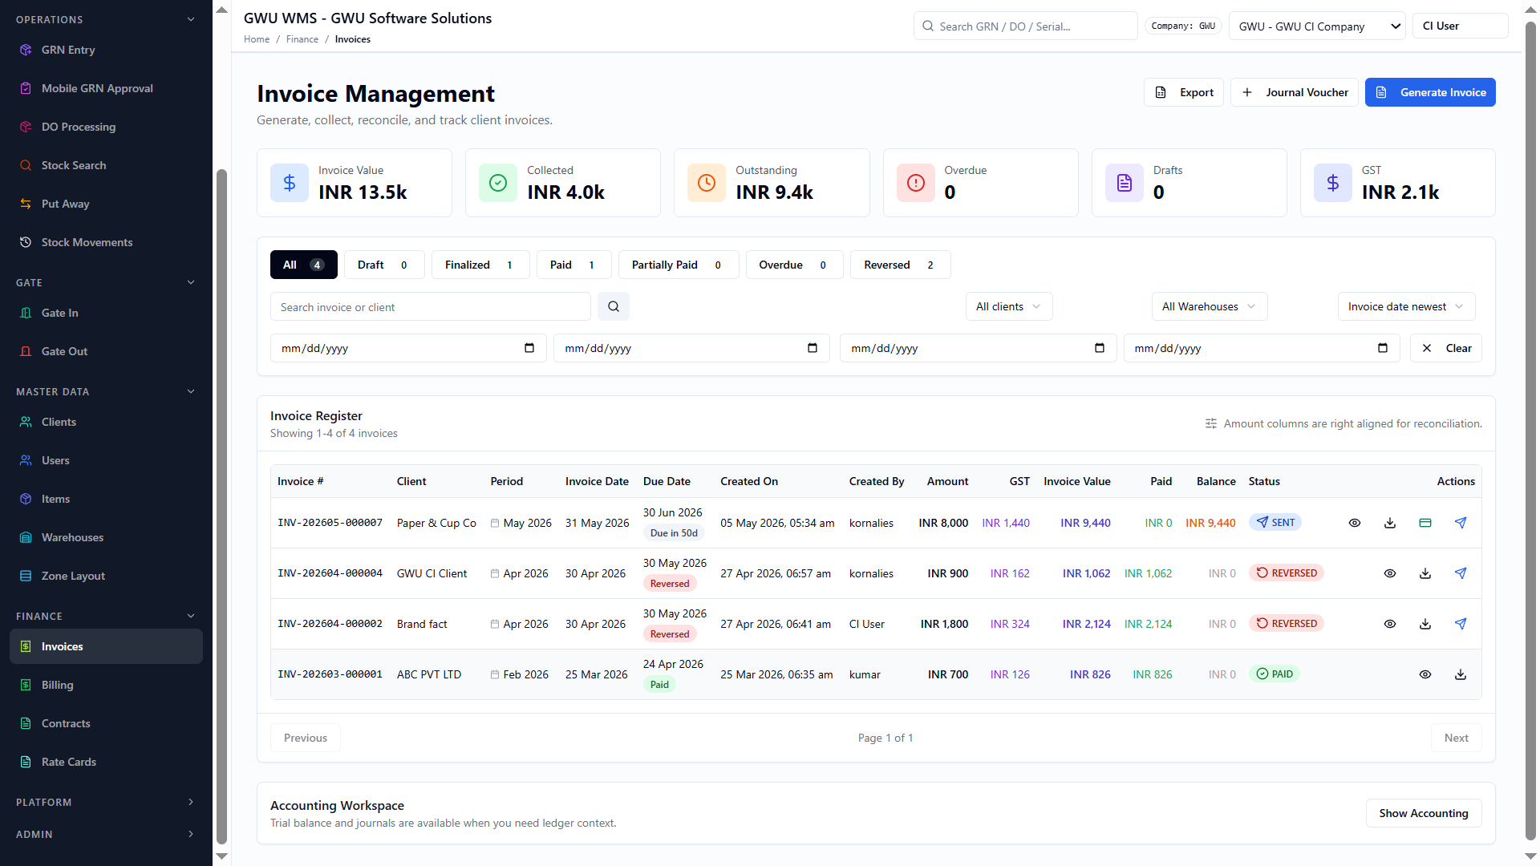The width and height of the screenshot is (1540, 866).
Task: Click the Overdue alert icon
Action: click(x=916, y=183)
